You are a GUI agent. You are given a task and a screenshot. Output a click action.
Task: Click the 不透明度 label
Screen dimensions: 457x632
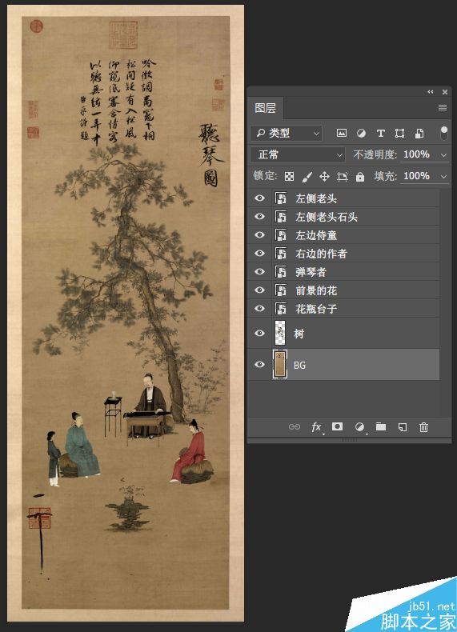[375, 154]
